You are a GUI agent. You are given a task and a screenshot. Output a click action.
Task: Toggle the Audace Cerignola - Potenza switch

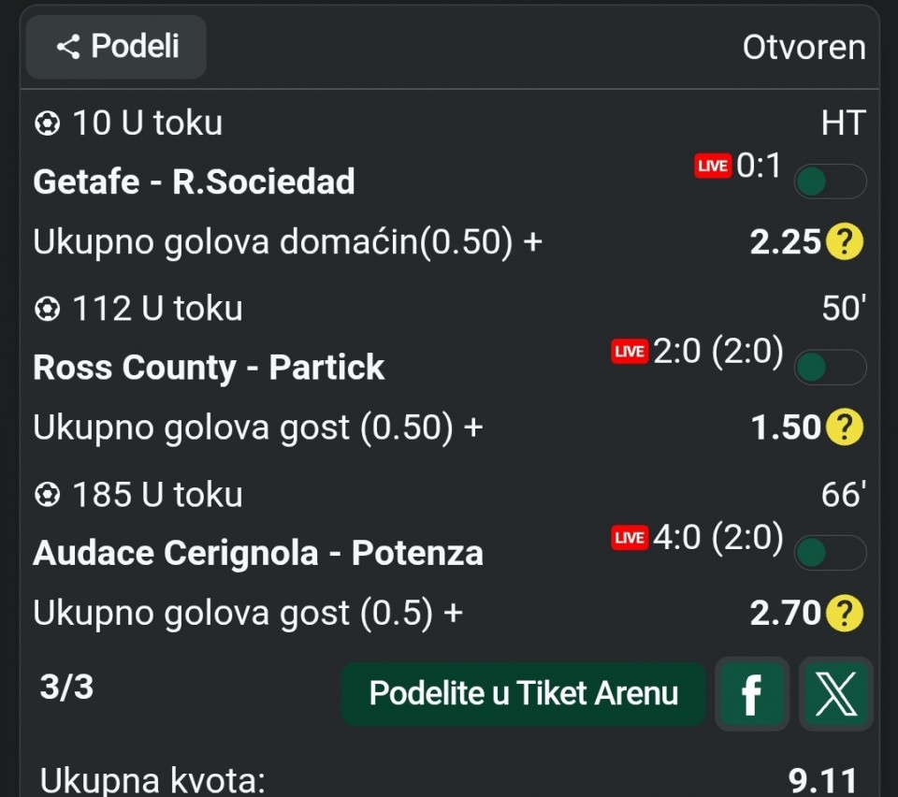[x=829, y=553]
